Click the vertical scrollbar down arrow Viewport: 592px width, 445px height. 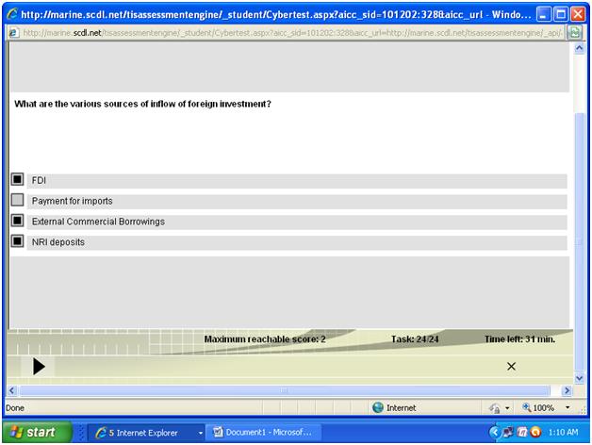tap(579, 378)
